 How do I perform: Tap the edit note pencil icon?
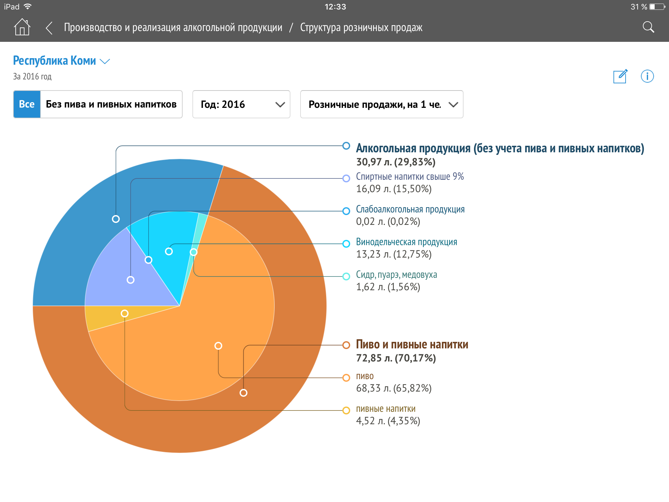(620, 76)
